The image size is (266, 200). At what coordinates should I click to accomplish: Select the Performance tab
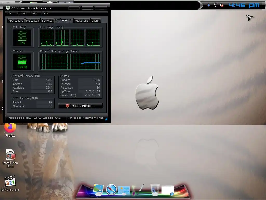coord(63,20)
